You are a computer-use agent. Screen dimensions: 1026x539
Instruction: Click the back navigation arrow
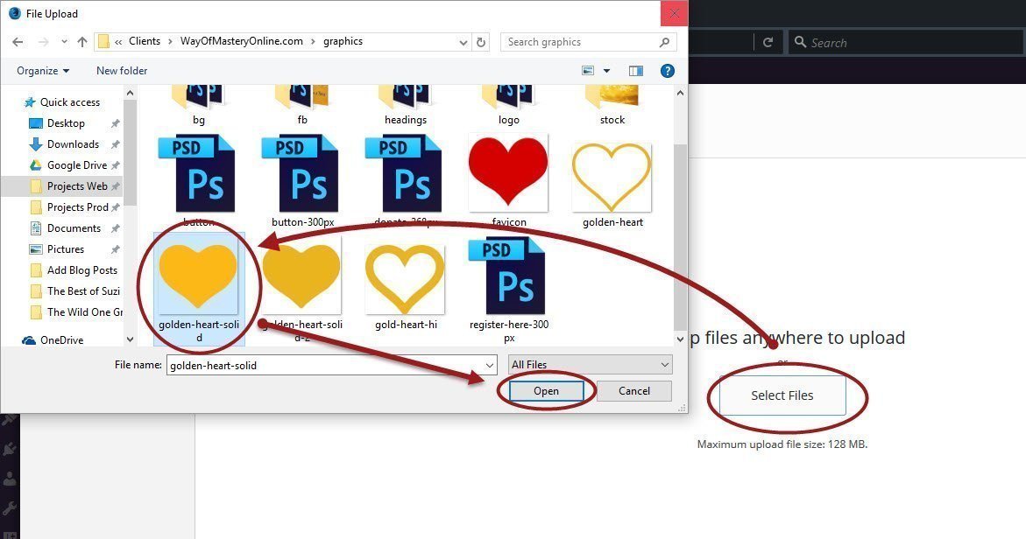17,41
